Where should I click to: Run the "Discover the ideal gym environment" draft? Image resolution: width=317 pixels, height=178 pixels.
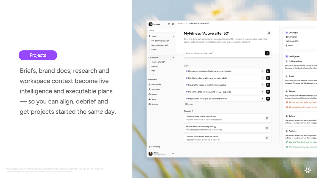pos(268,99)
